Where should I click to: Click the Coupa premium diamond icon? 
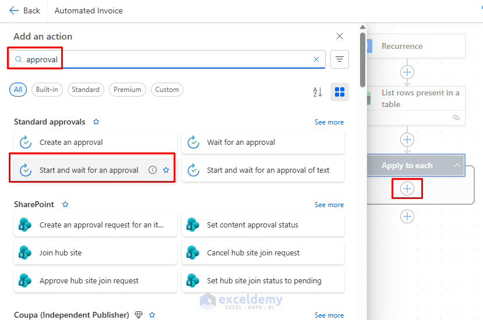(x=139, y=315)
